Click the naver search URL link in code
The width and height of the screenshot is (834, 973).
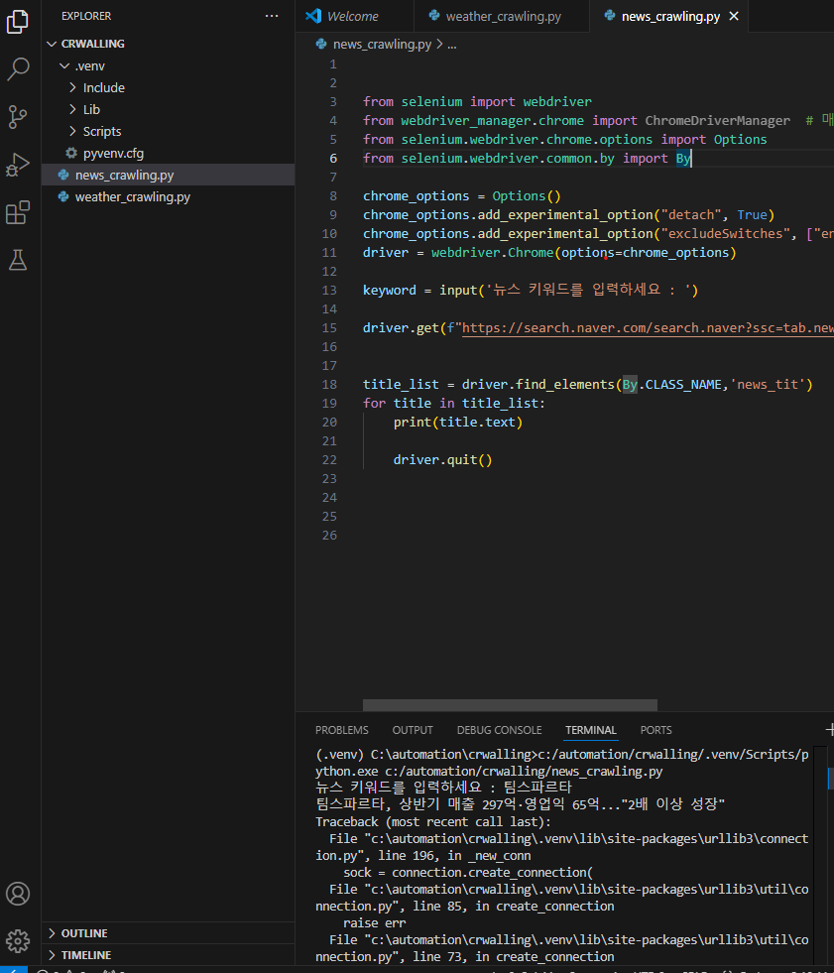pyautogui.click(x=648, y=327)
